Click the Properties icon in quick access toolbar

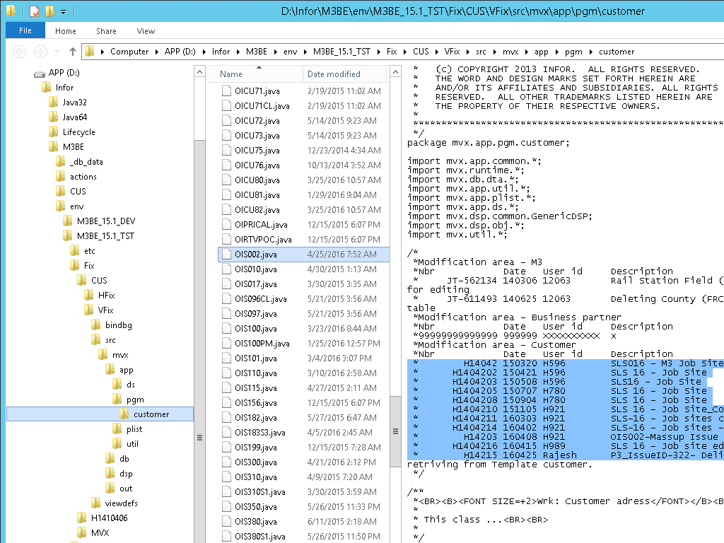tap(34, 11)
